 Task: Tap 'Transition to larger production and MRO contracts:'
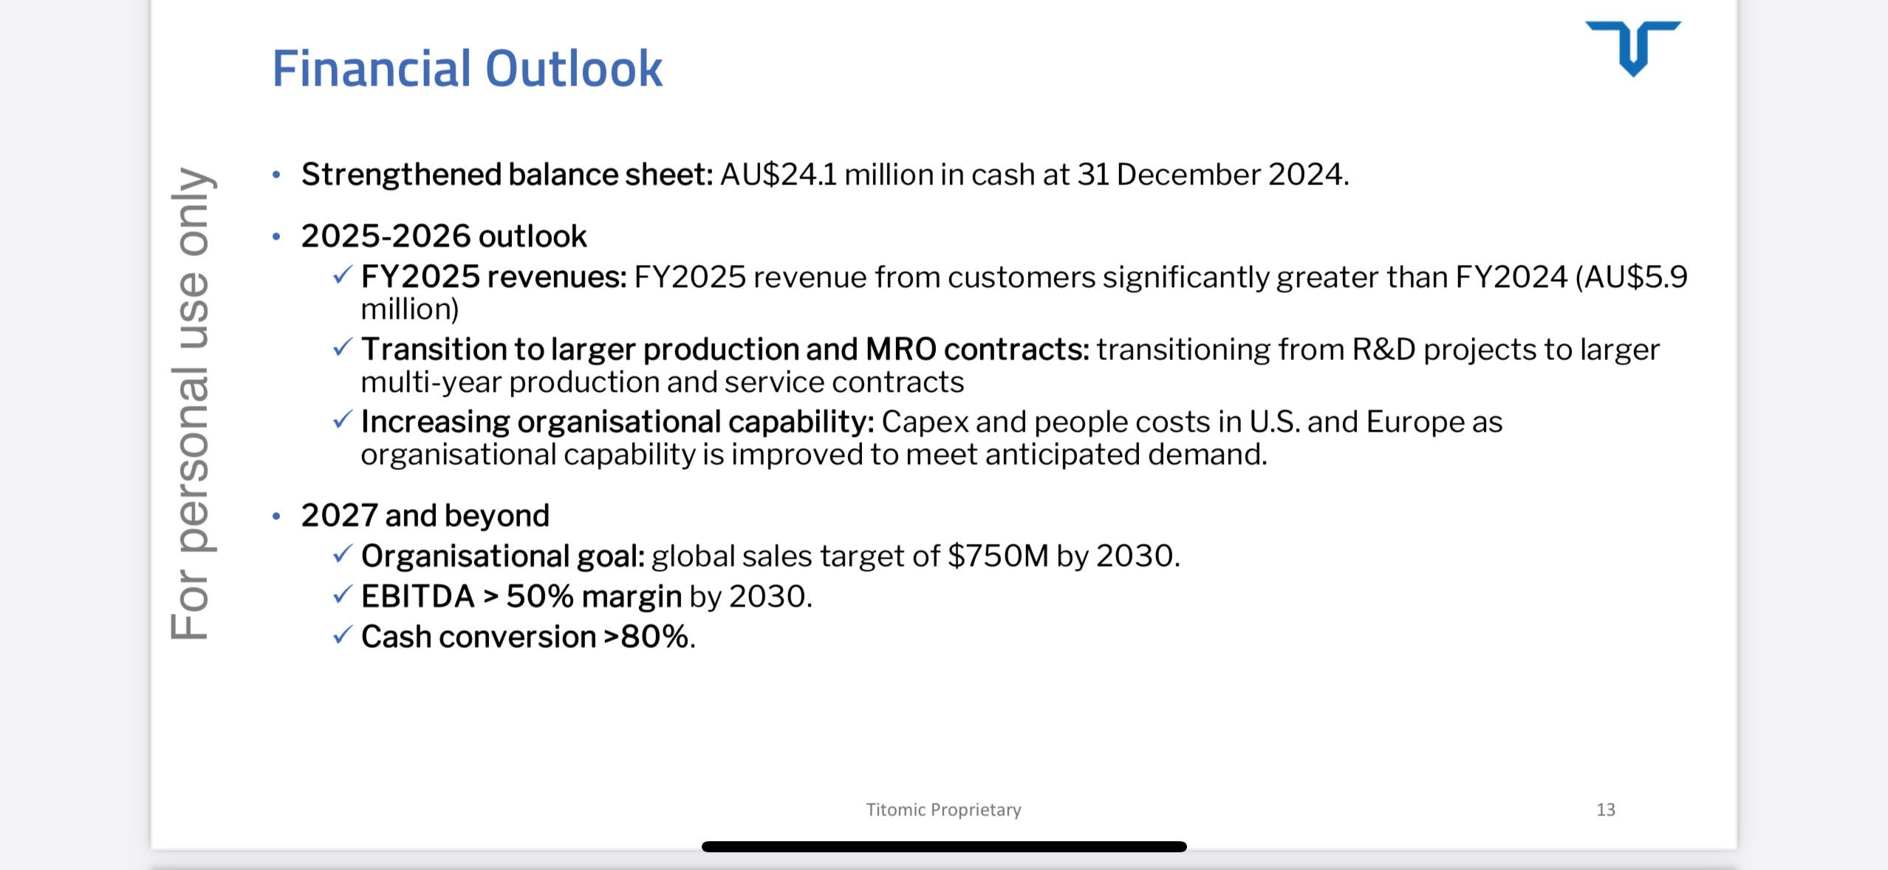click(725, 349)
